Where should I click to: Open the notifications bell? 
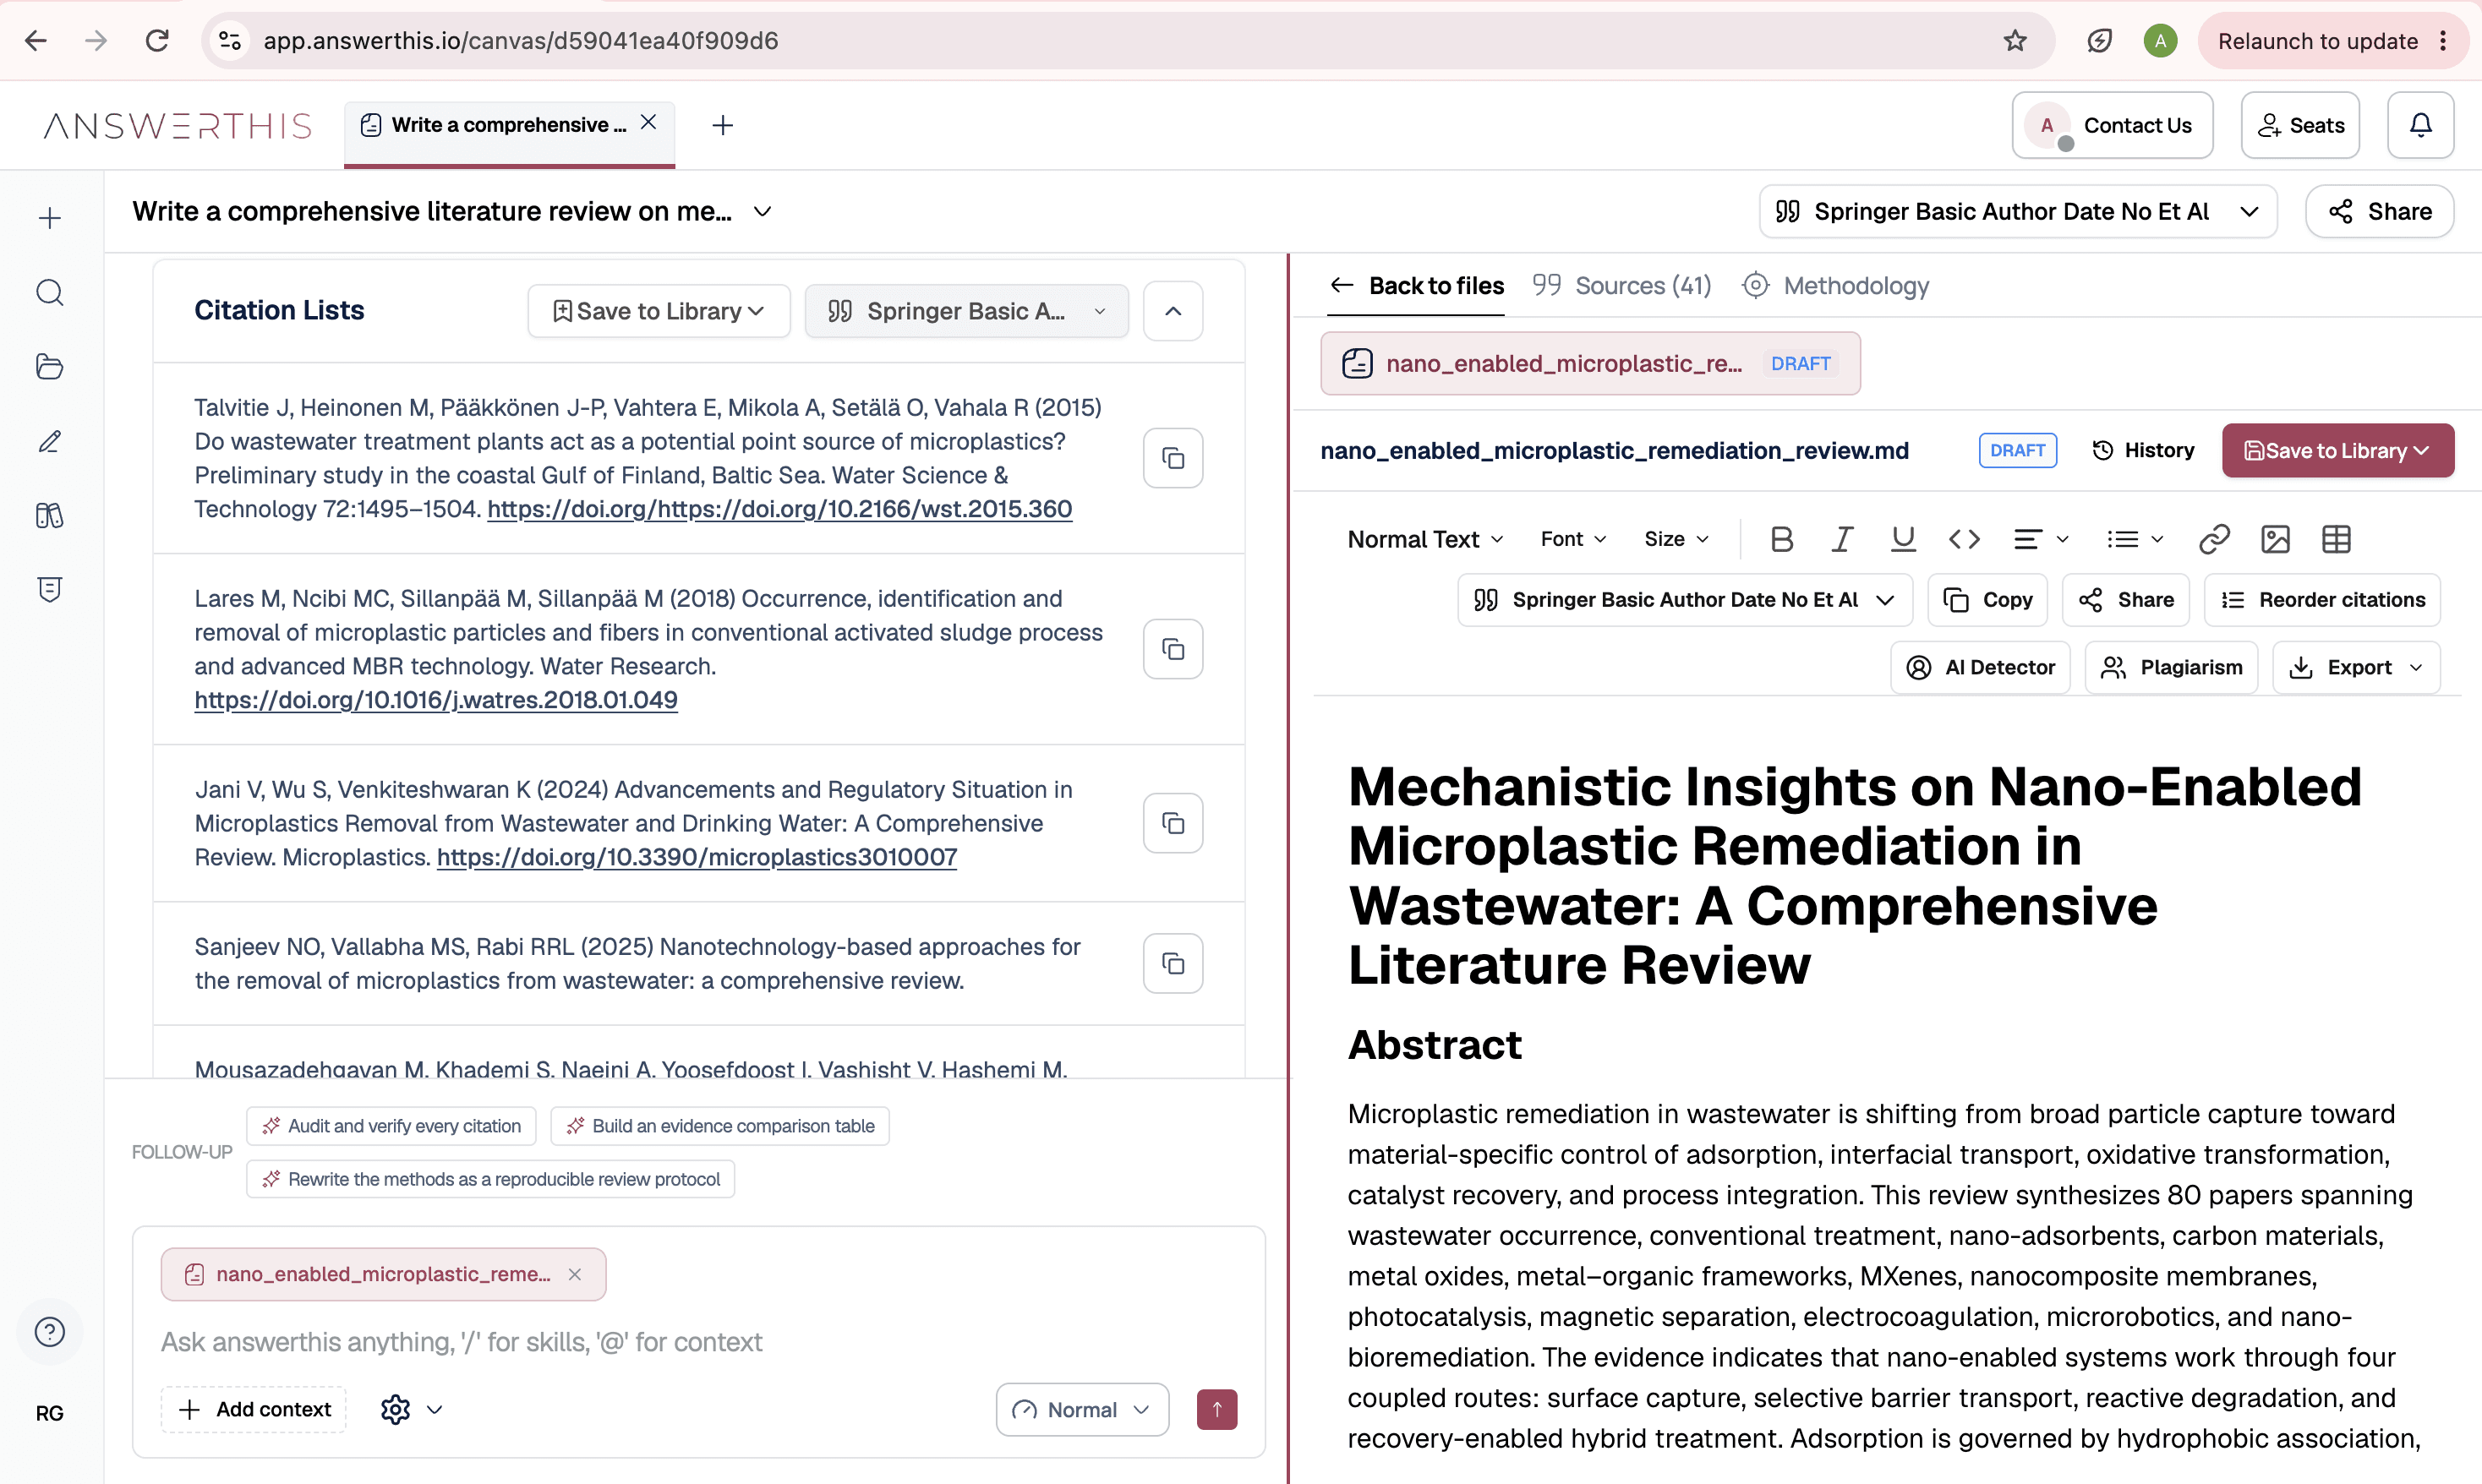click(2420, 125)
